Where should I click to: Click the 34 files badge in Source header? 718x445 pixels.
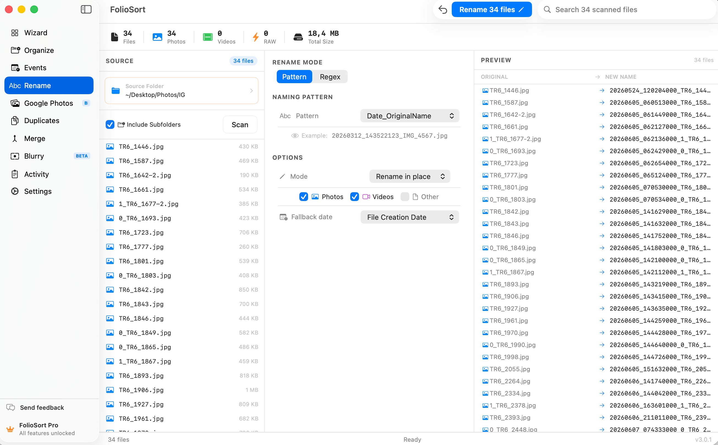(x=243, y=61)
